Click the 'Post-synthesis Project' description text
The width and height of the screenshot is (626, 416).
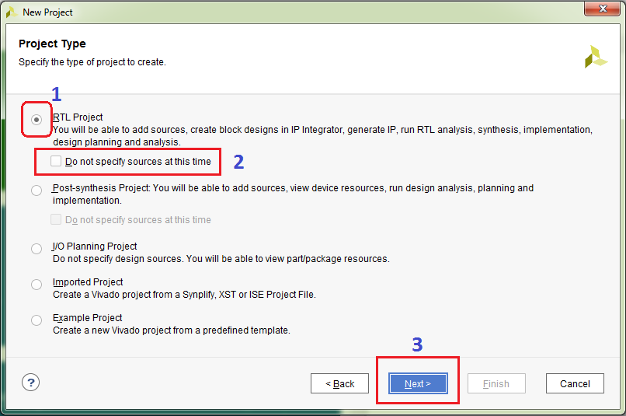click(x=293, y=194)
